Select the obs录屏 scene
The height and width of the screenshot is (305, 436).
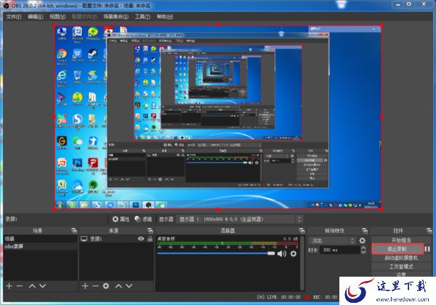pyautogui.click(x=40, y=246)
